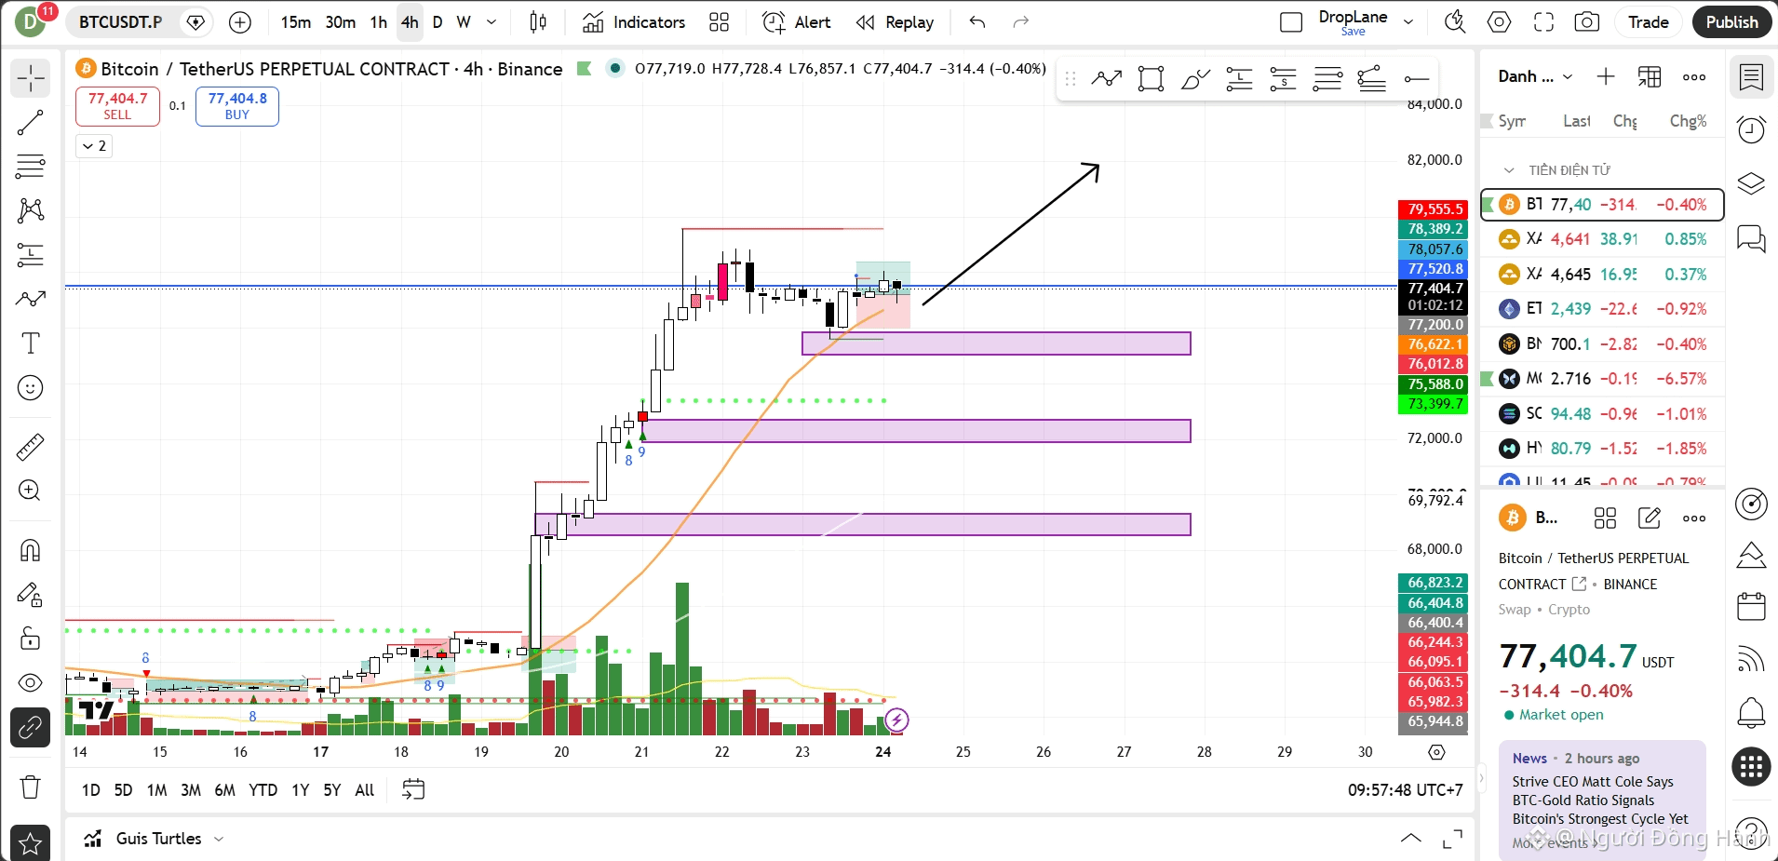This screenshot has width=1778, height=861.
Task: Select the ruler measure tool
Action: tap(30, 447)
